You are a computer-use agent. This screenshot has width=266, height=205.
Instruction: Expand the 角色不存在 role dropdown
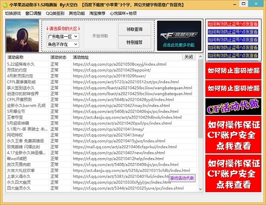63,45
